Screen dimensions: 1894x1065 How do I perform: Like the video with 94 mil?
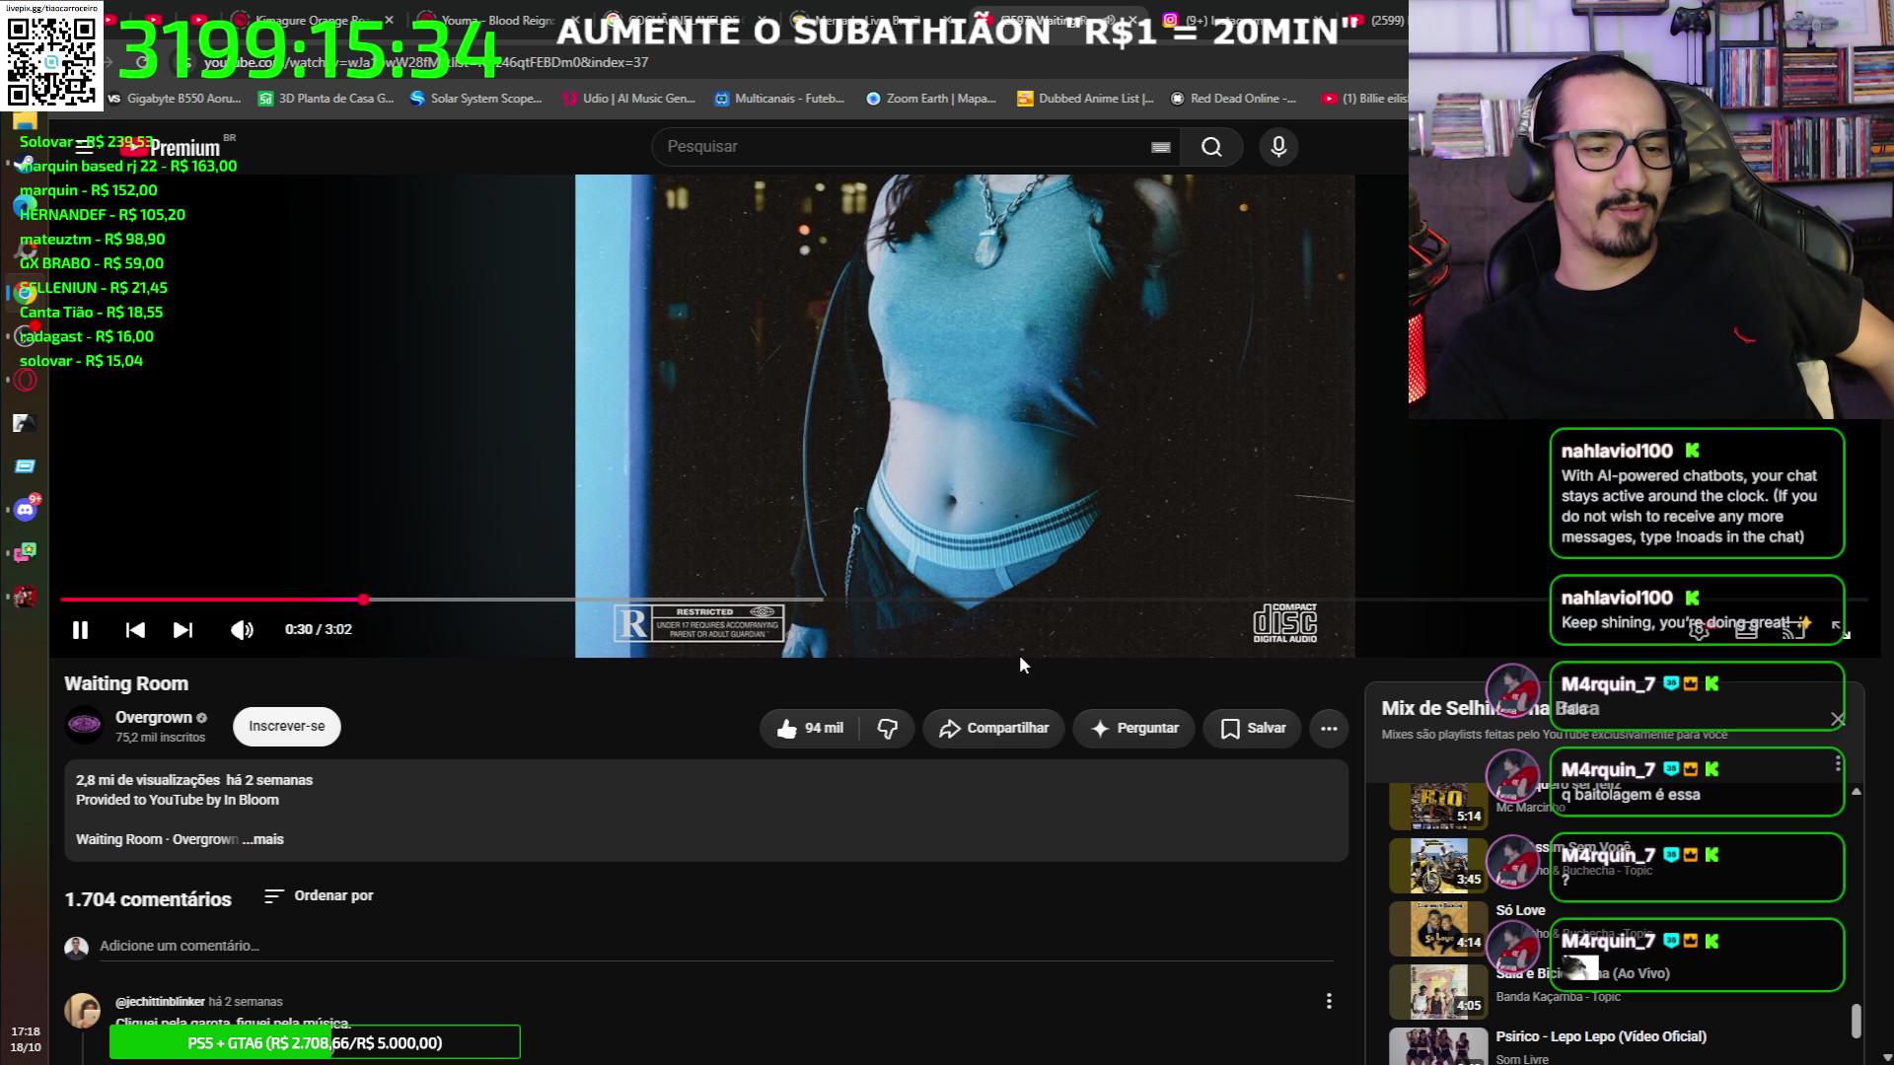pos(810,729)
